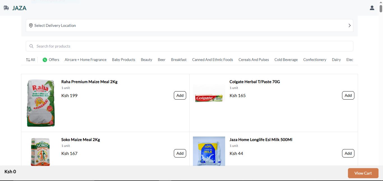This screenshot has width=383, height=181.
Task: Select the Cold Beverage category
Action: click(286, 60)
